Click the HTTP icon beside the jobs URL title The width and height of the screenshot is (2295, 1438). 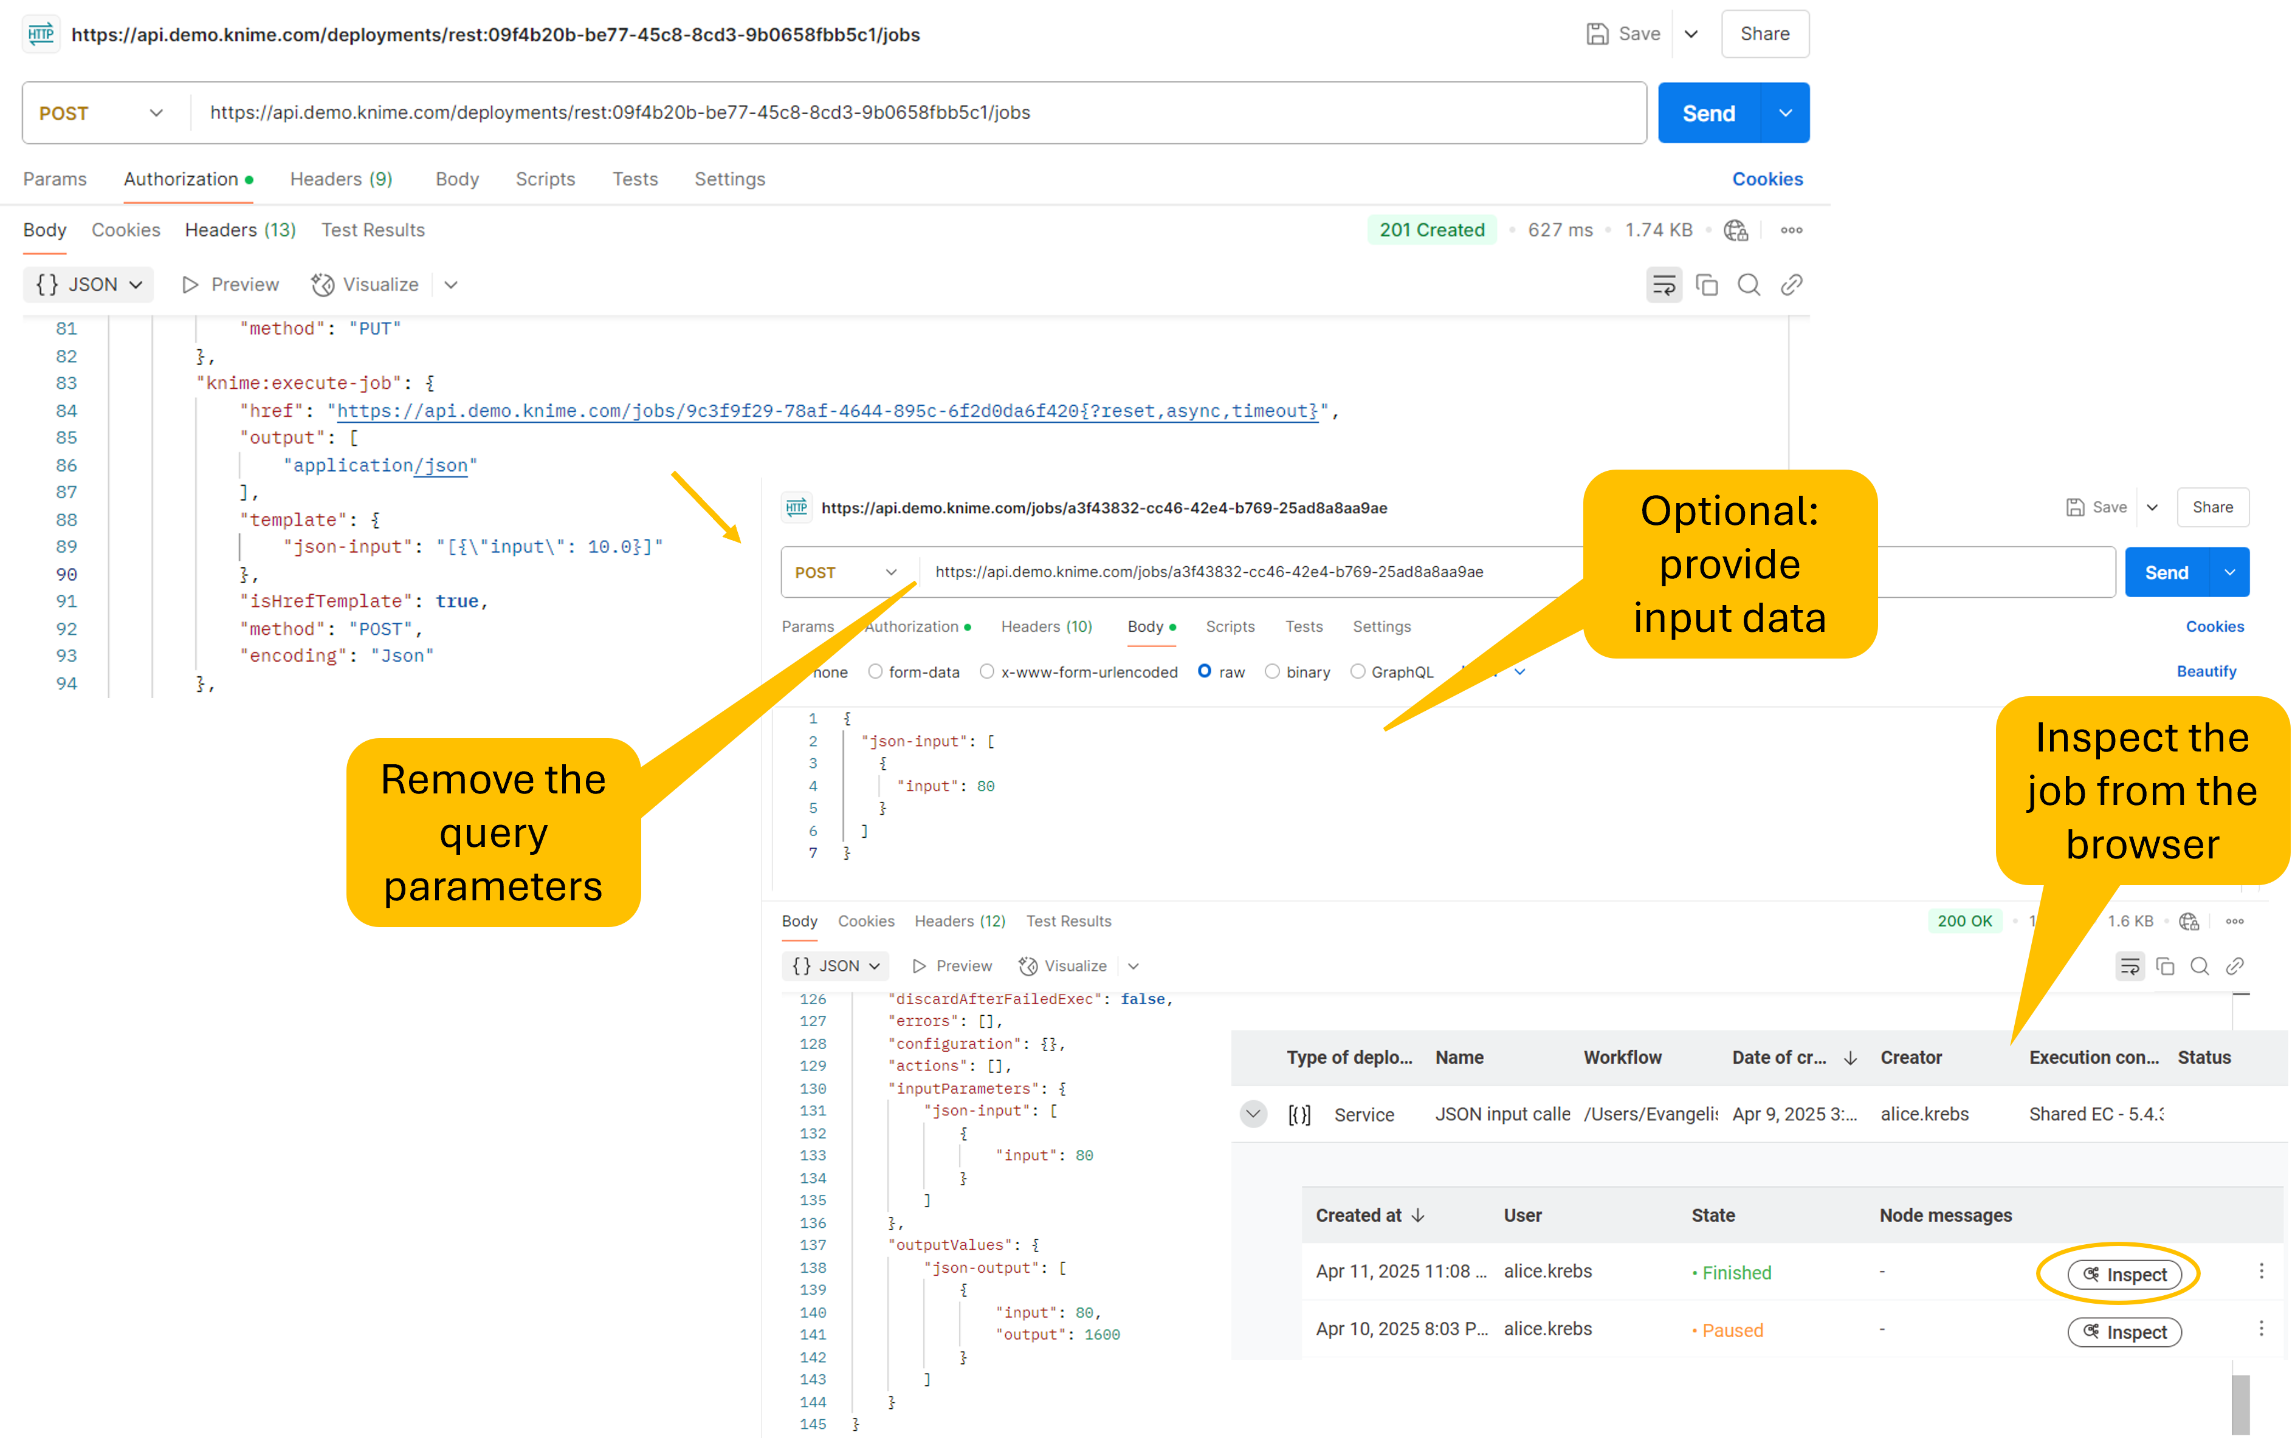(x=797, y=508)
